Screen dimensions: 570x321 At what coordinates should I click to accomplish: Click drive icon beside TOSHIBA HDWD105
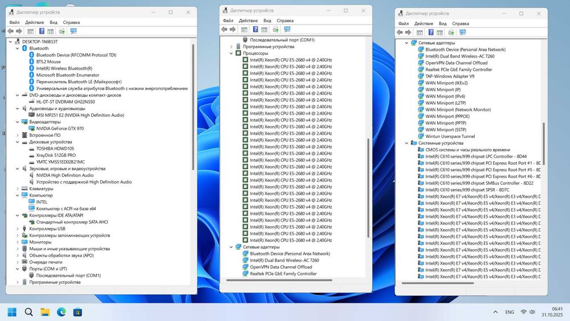pyautogui.click(x=31, y=149)
